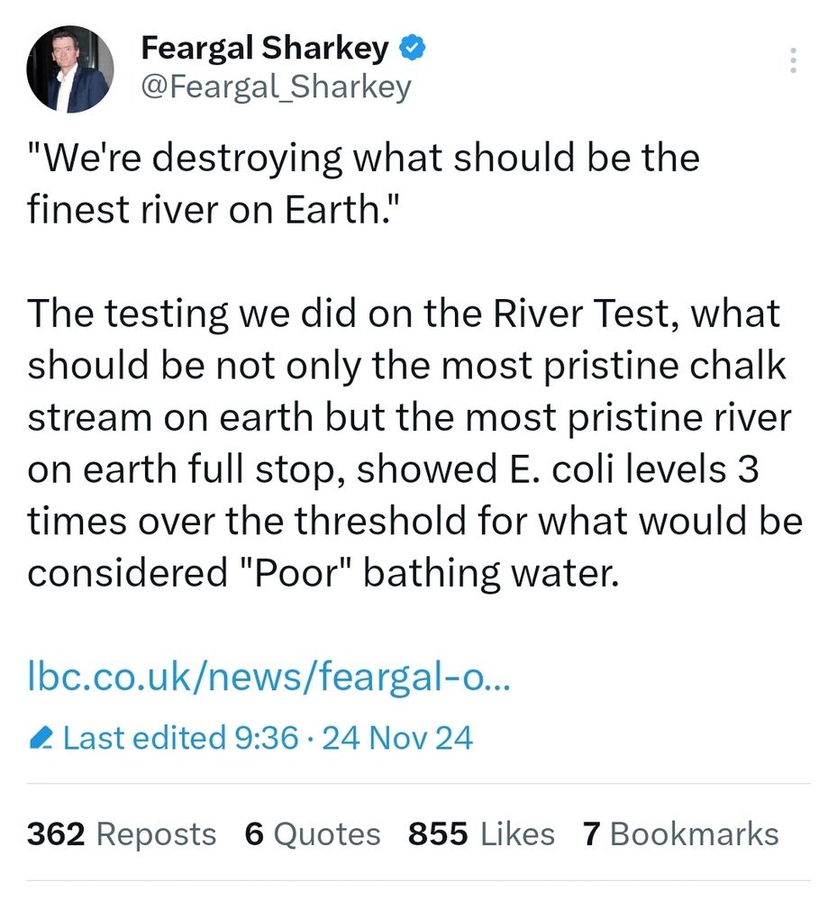
Task: Open the three-dot more options menu
Action: tap(793, 59)
